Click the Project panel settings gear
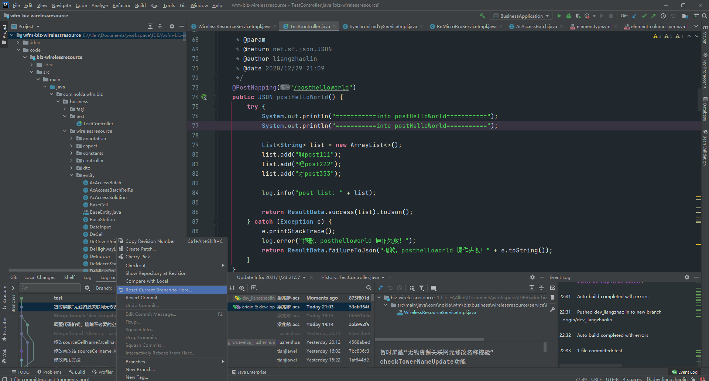The image size is (709, 381). pos(172,26)
